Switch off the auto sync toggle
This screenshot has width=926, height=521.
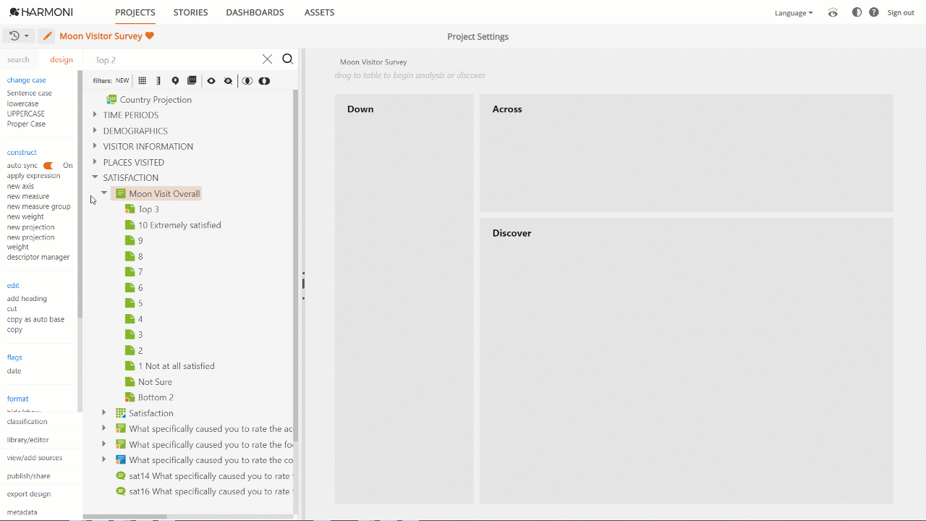point(48,166)
